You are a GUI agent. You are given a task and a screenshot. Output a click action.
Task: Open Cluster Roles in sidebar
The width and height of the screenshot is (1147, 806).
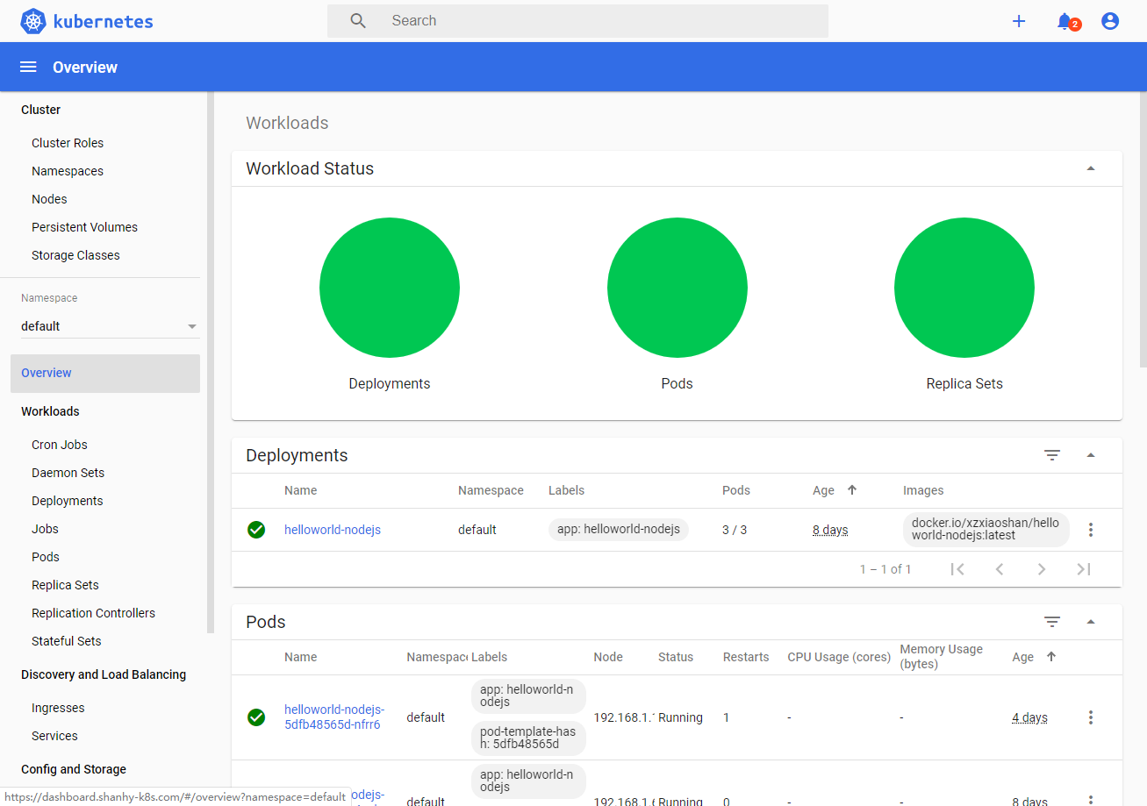[68, 143]
